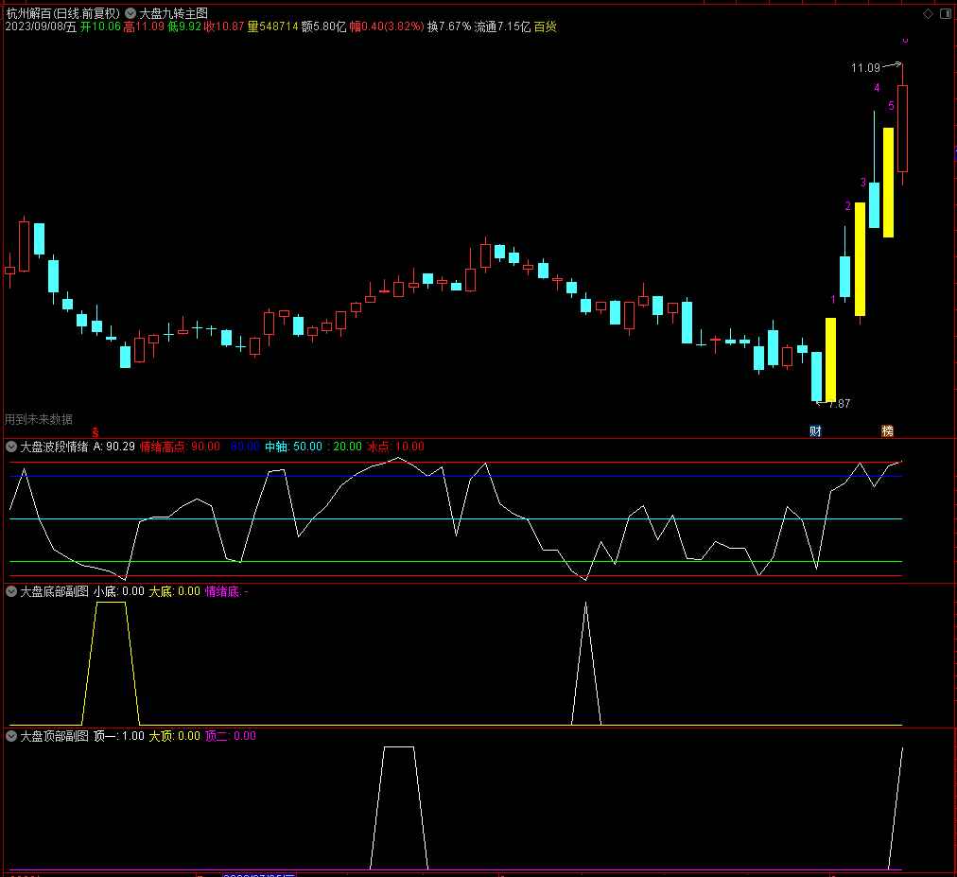957x877 pixels.
Task: Click the 情绪高点: 90.00 value
Action: pyautogui.click(x=180, y=447)
